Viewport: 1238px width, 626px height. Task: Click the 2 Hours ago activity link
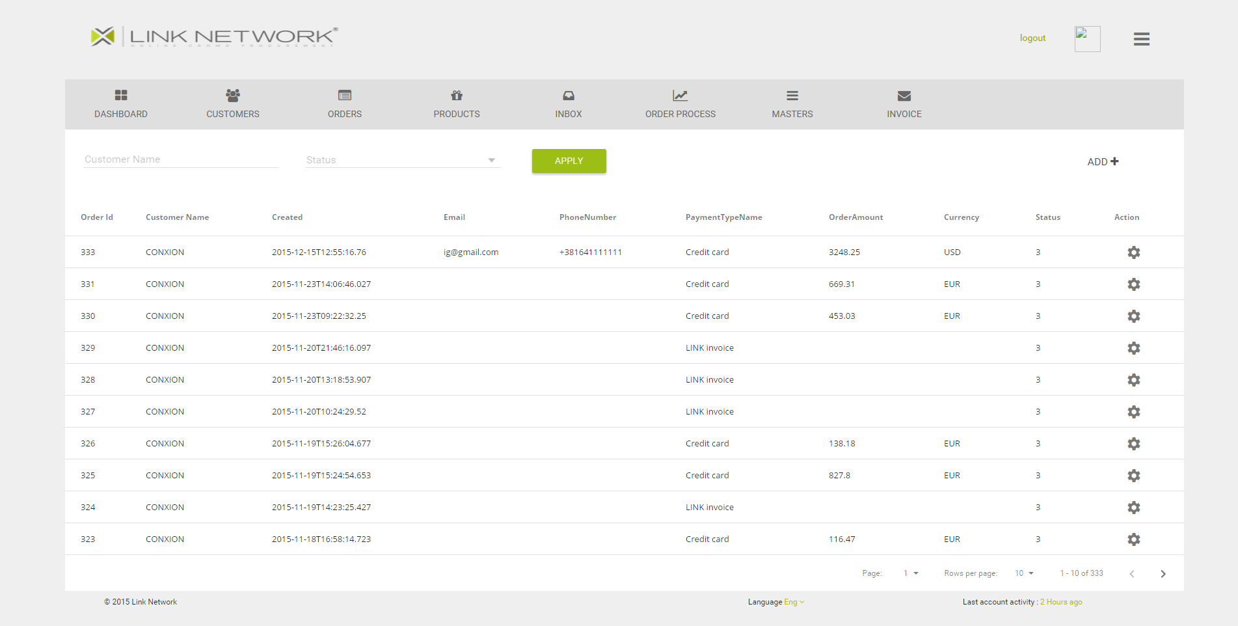1061,602
